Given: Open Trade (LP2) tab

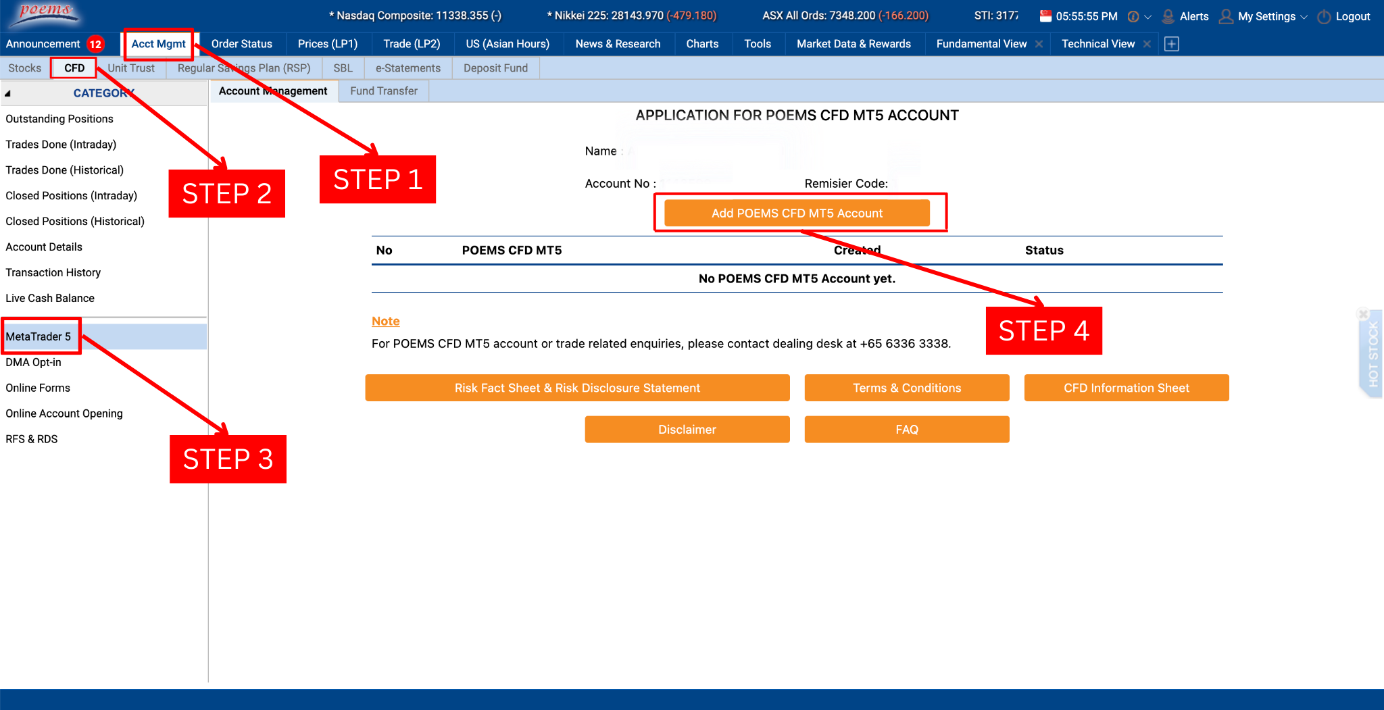Looking at the screenshot, I should tap(412, 44).
